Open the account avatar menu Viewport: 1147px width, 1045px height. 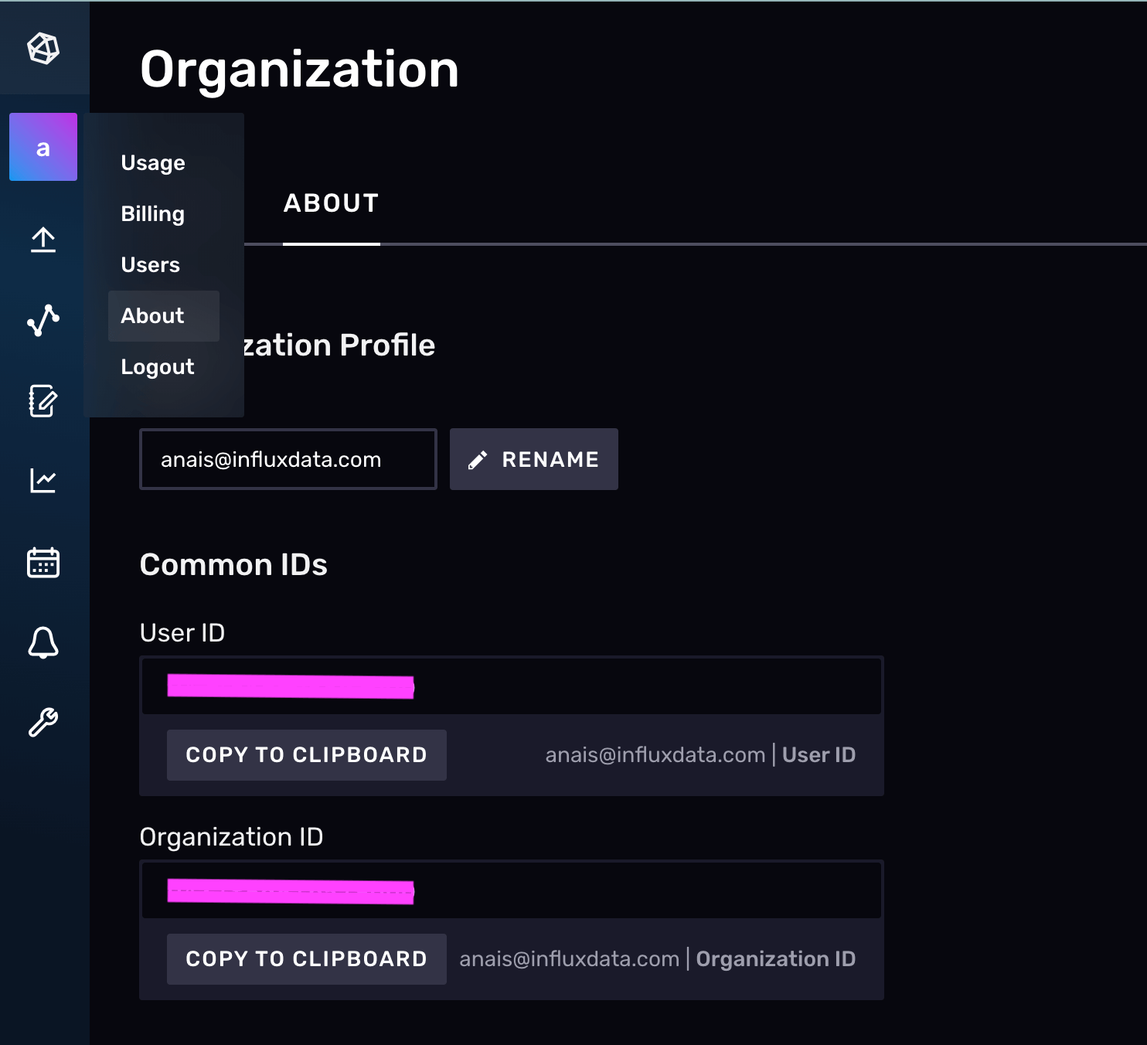tap(43, 147)
